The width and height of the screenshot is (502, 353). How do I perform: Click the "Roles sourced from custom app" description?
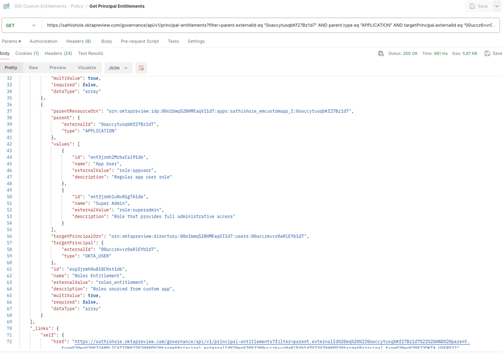coord(131,289)
